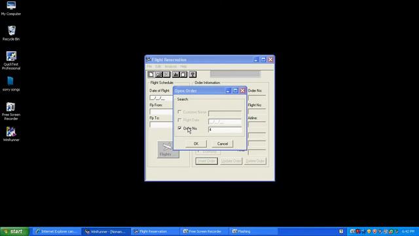Click the system tray clock

click(408, 231)
